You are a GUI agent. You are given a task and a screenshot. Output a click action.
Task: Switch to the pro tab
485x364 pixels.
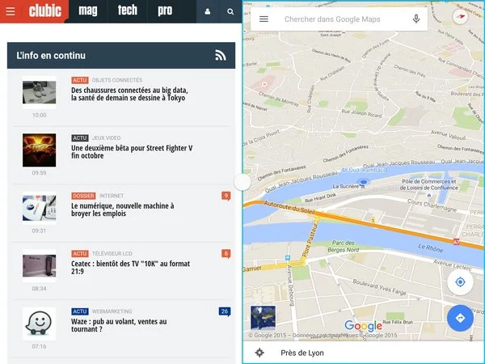click(x=165, y=11)
